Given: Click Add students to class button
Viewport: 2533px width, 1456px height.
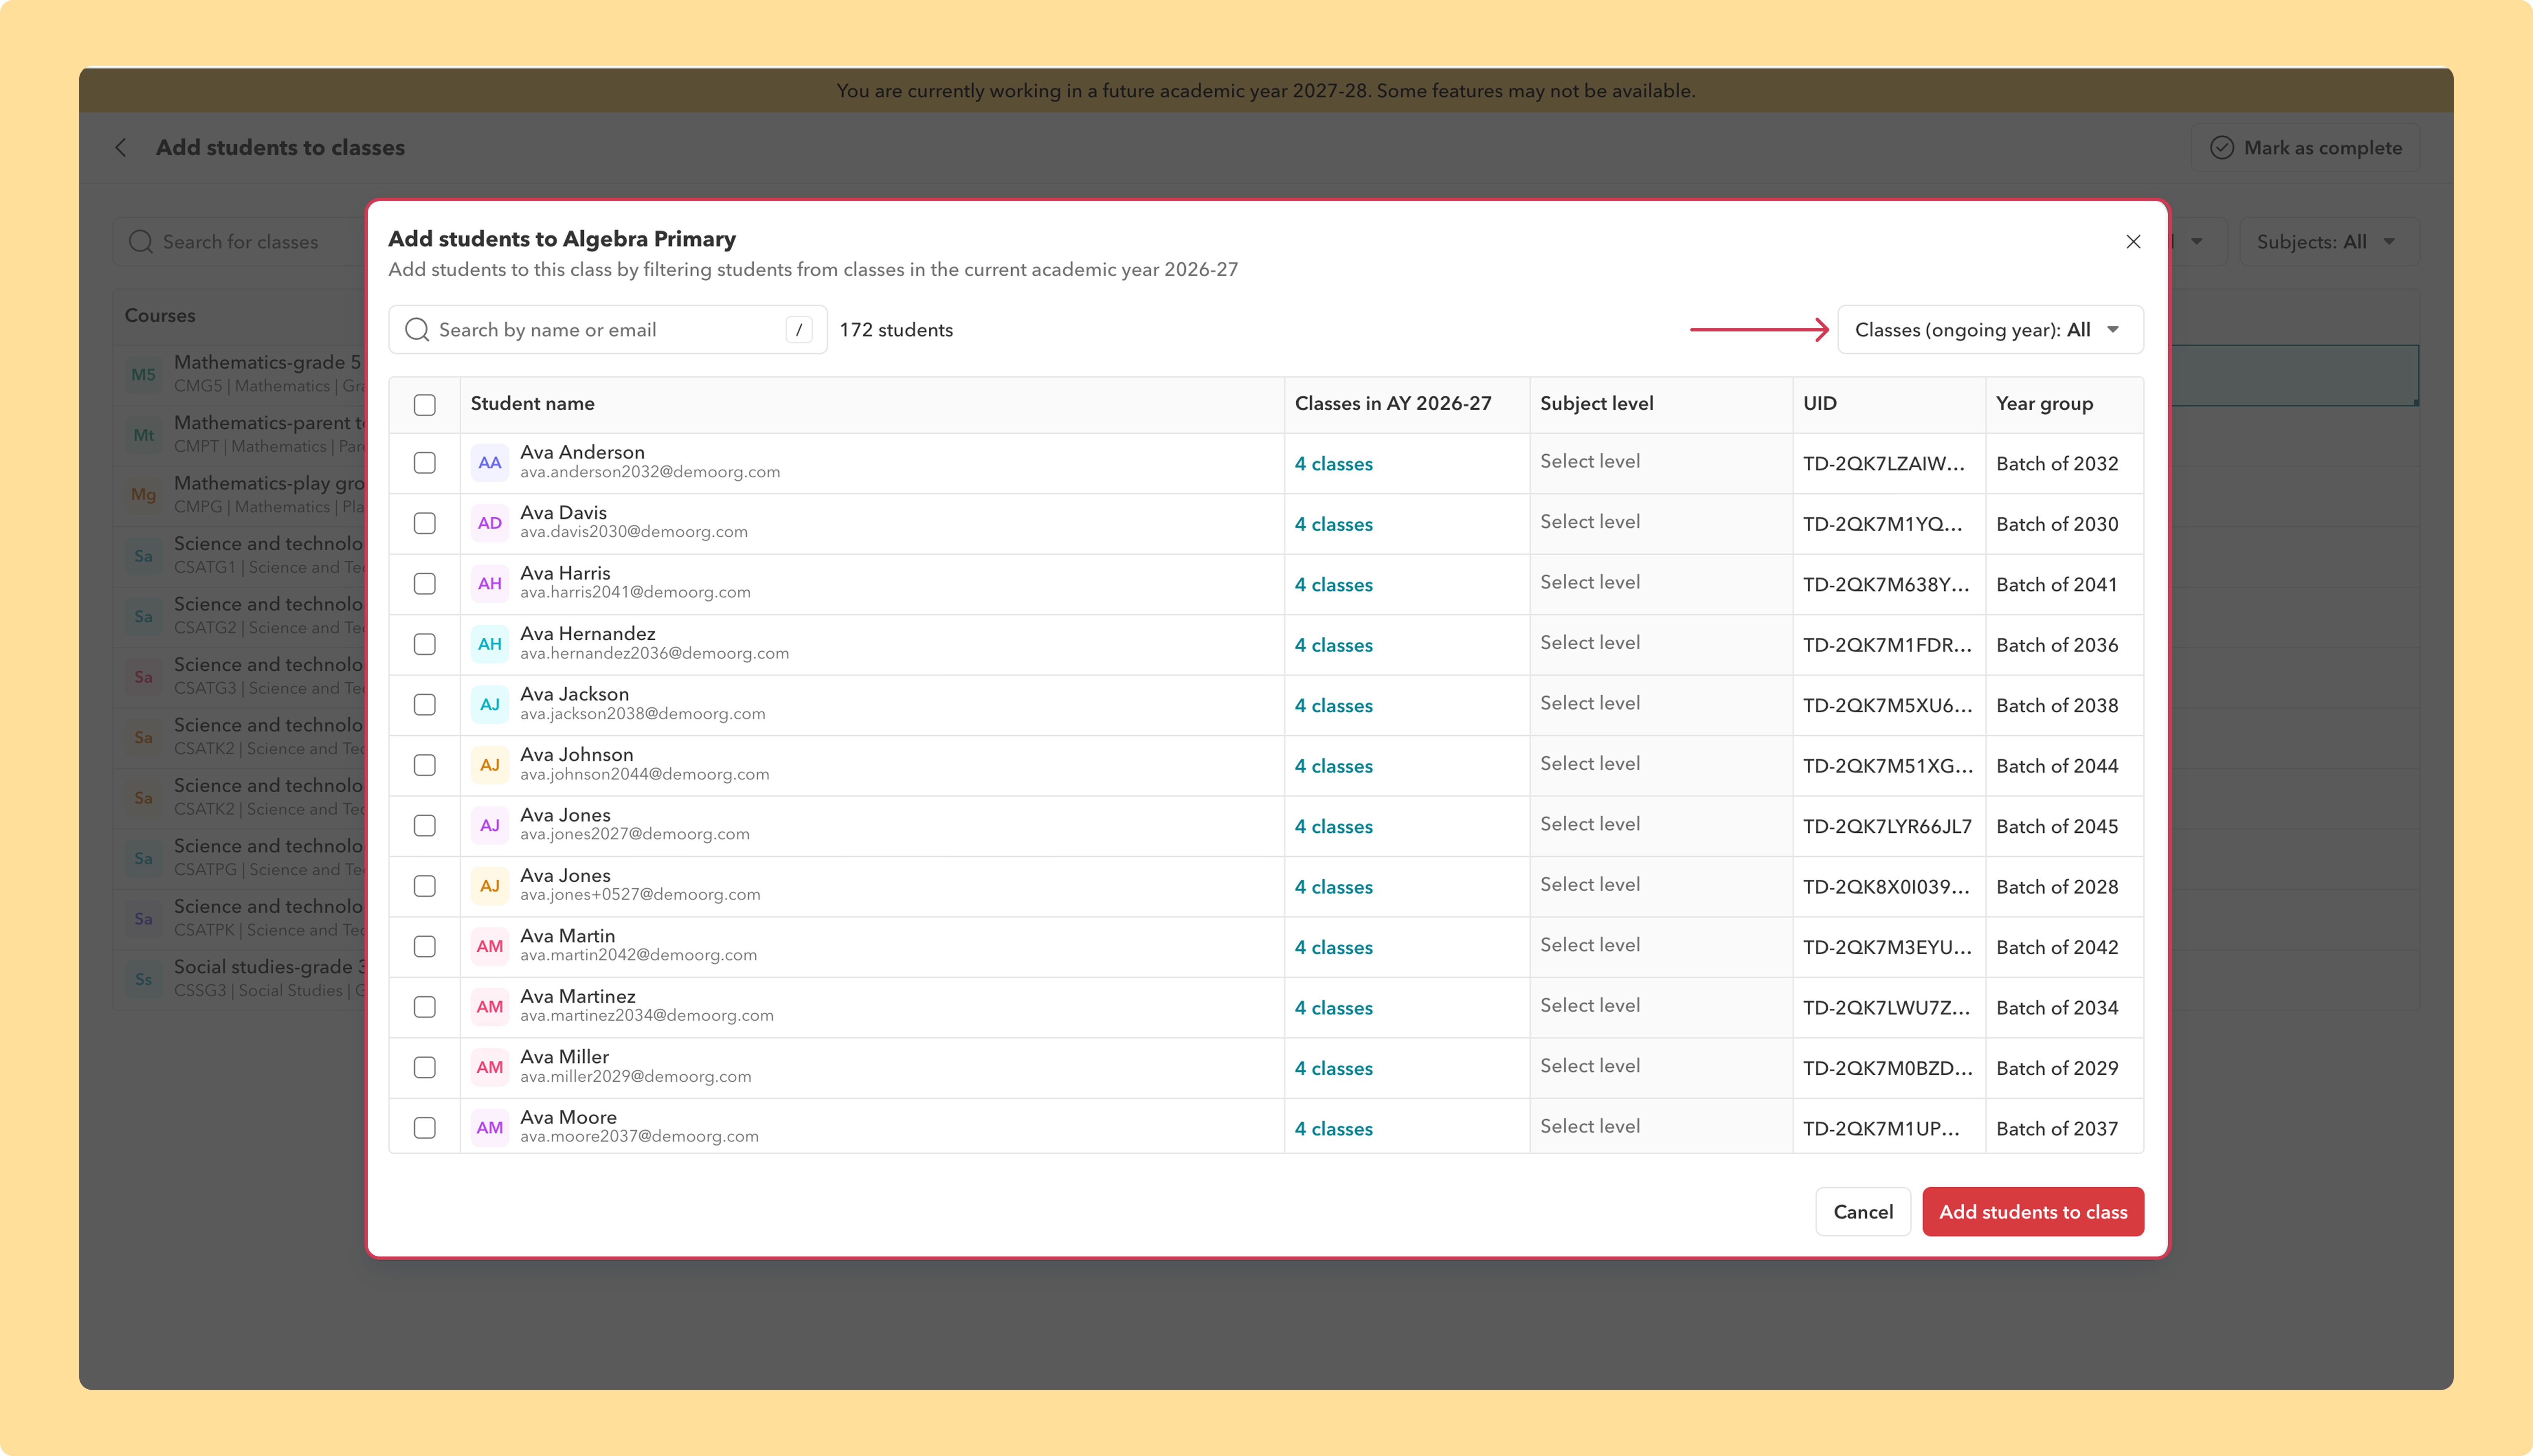Looking at the screenshot, I should (x=2033, y=1212).
